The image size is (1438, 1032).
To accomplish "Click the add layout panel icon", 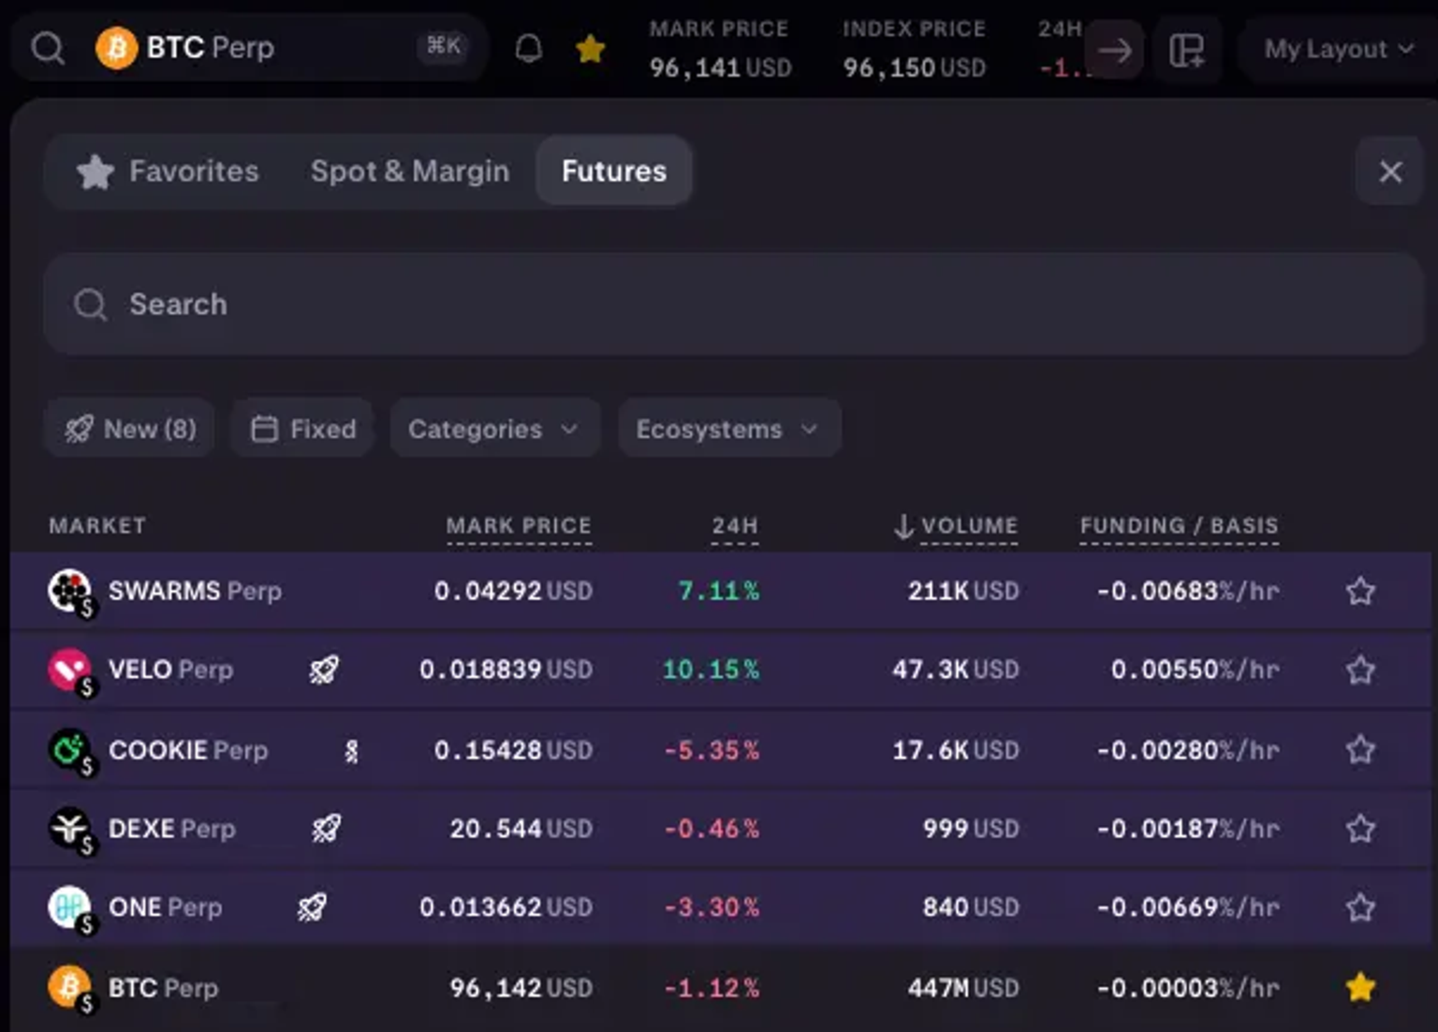I will click(x=1186, y=50).
